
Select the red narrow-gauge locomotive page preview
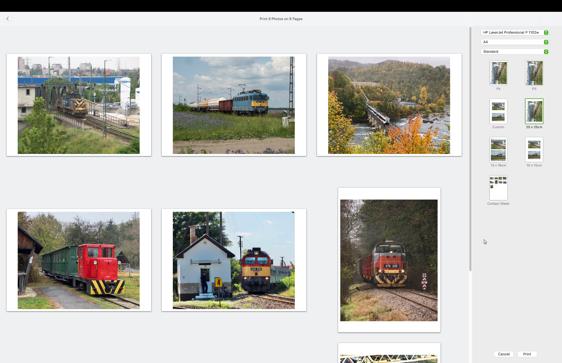pos(79,260)
